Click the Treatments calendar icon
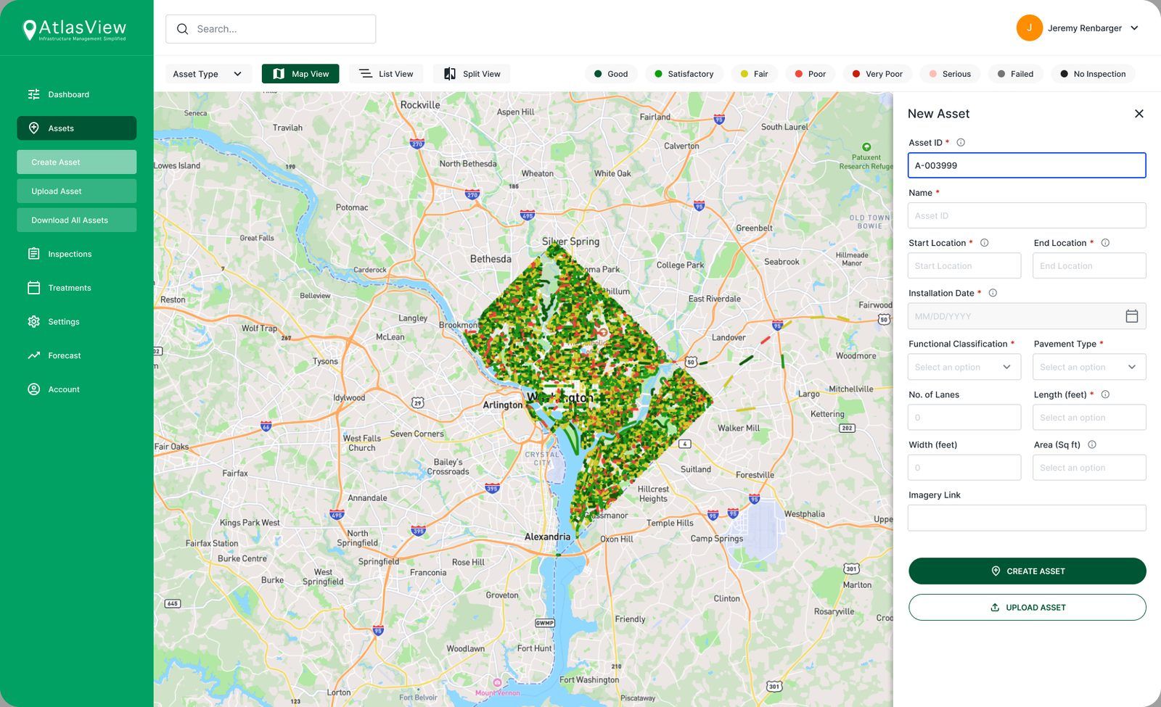Screen dimensions: 1161x707 33,288
